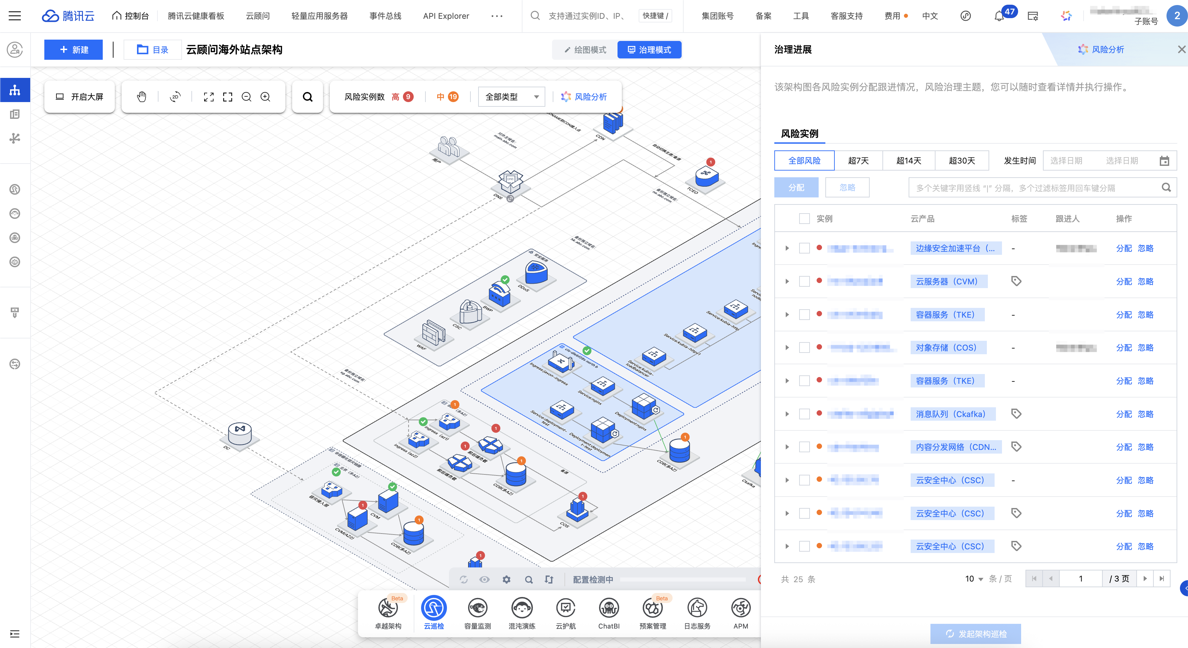Click the canvas search magnifier button
This screenshot has height=648, width=1188.
click(x=308, y=97)
